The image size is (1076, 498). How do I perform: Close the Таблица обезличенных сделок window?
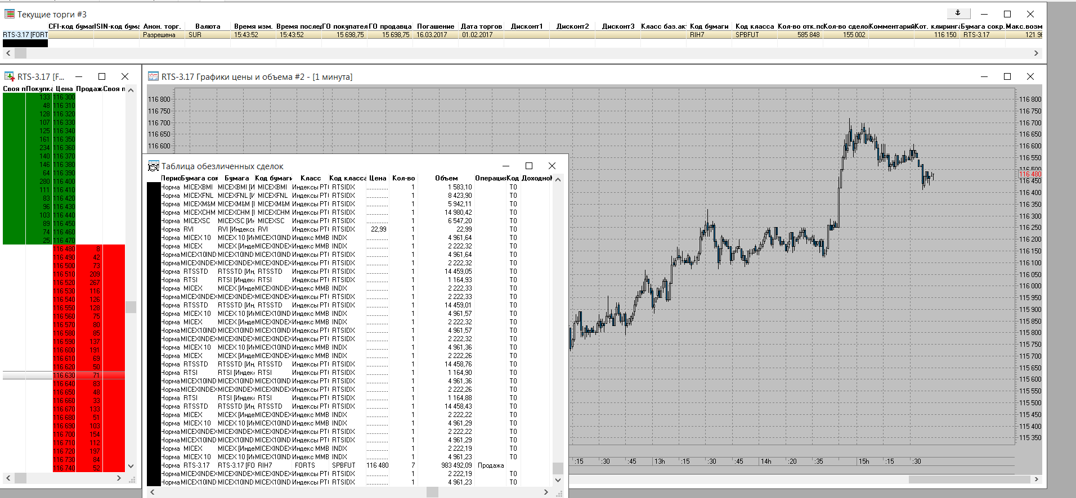(552, 166)
